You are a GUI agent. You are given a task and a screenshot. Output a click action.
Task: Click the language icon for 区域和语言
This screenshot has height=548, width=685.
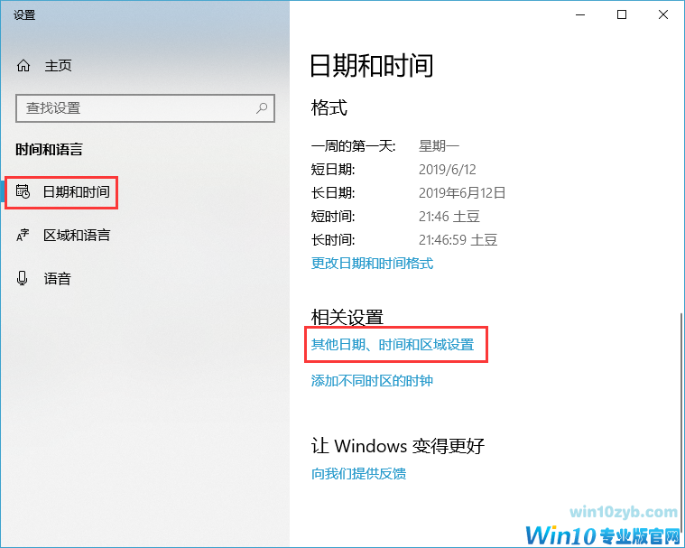[23, 235]
